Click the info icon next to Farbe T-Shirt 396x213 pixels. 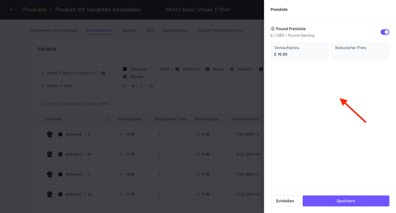click(103, 73)
